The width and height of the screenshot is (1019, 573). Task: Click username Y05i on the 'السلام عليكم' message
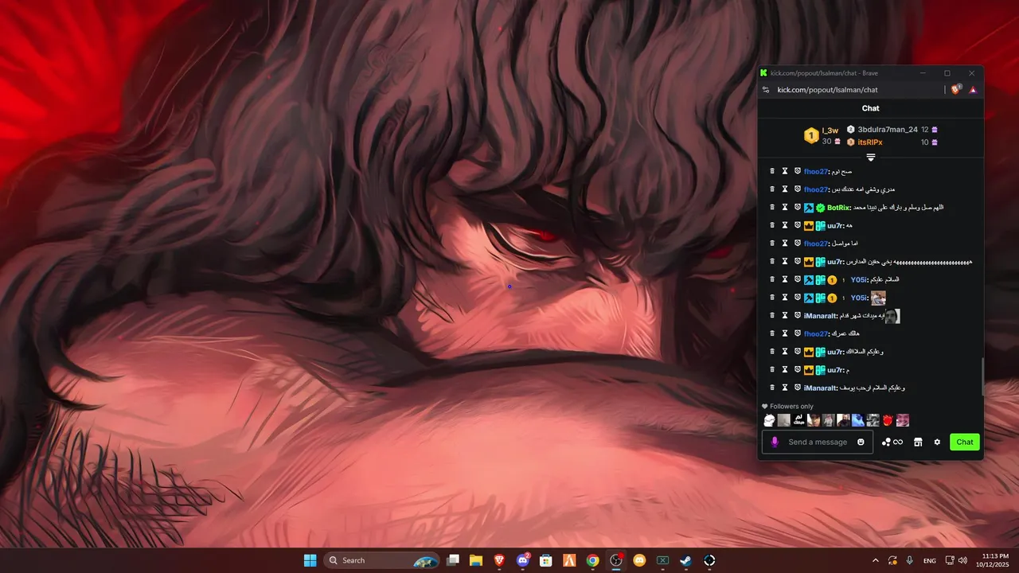point(859,280)
